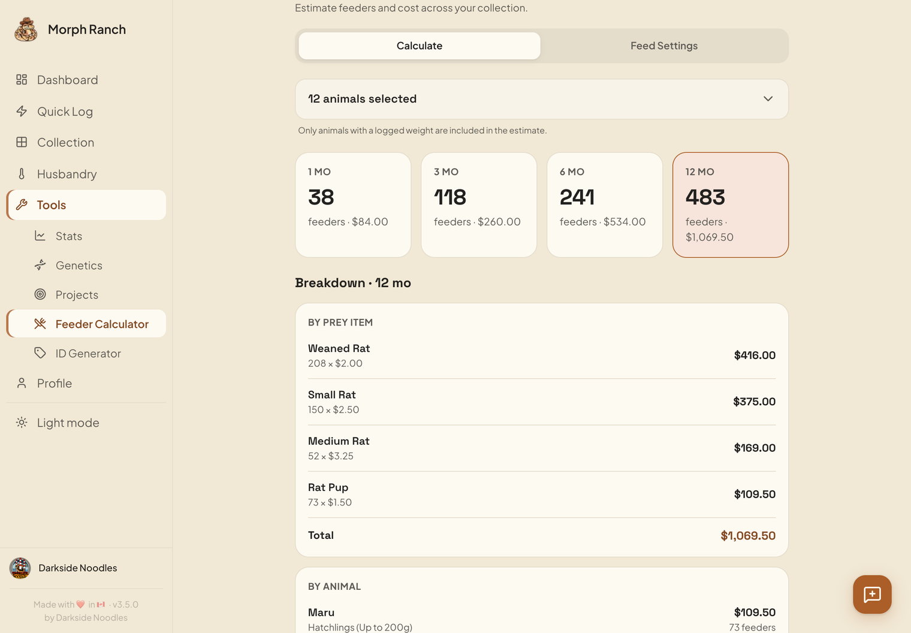Toggle Light mode theme
Viewport: 911px width, 633px height.
pos(86,423)
